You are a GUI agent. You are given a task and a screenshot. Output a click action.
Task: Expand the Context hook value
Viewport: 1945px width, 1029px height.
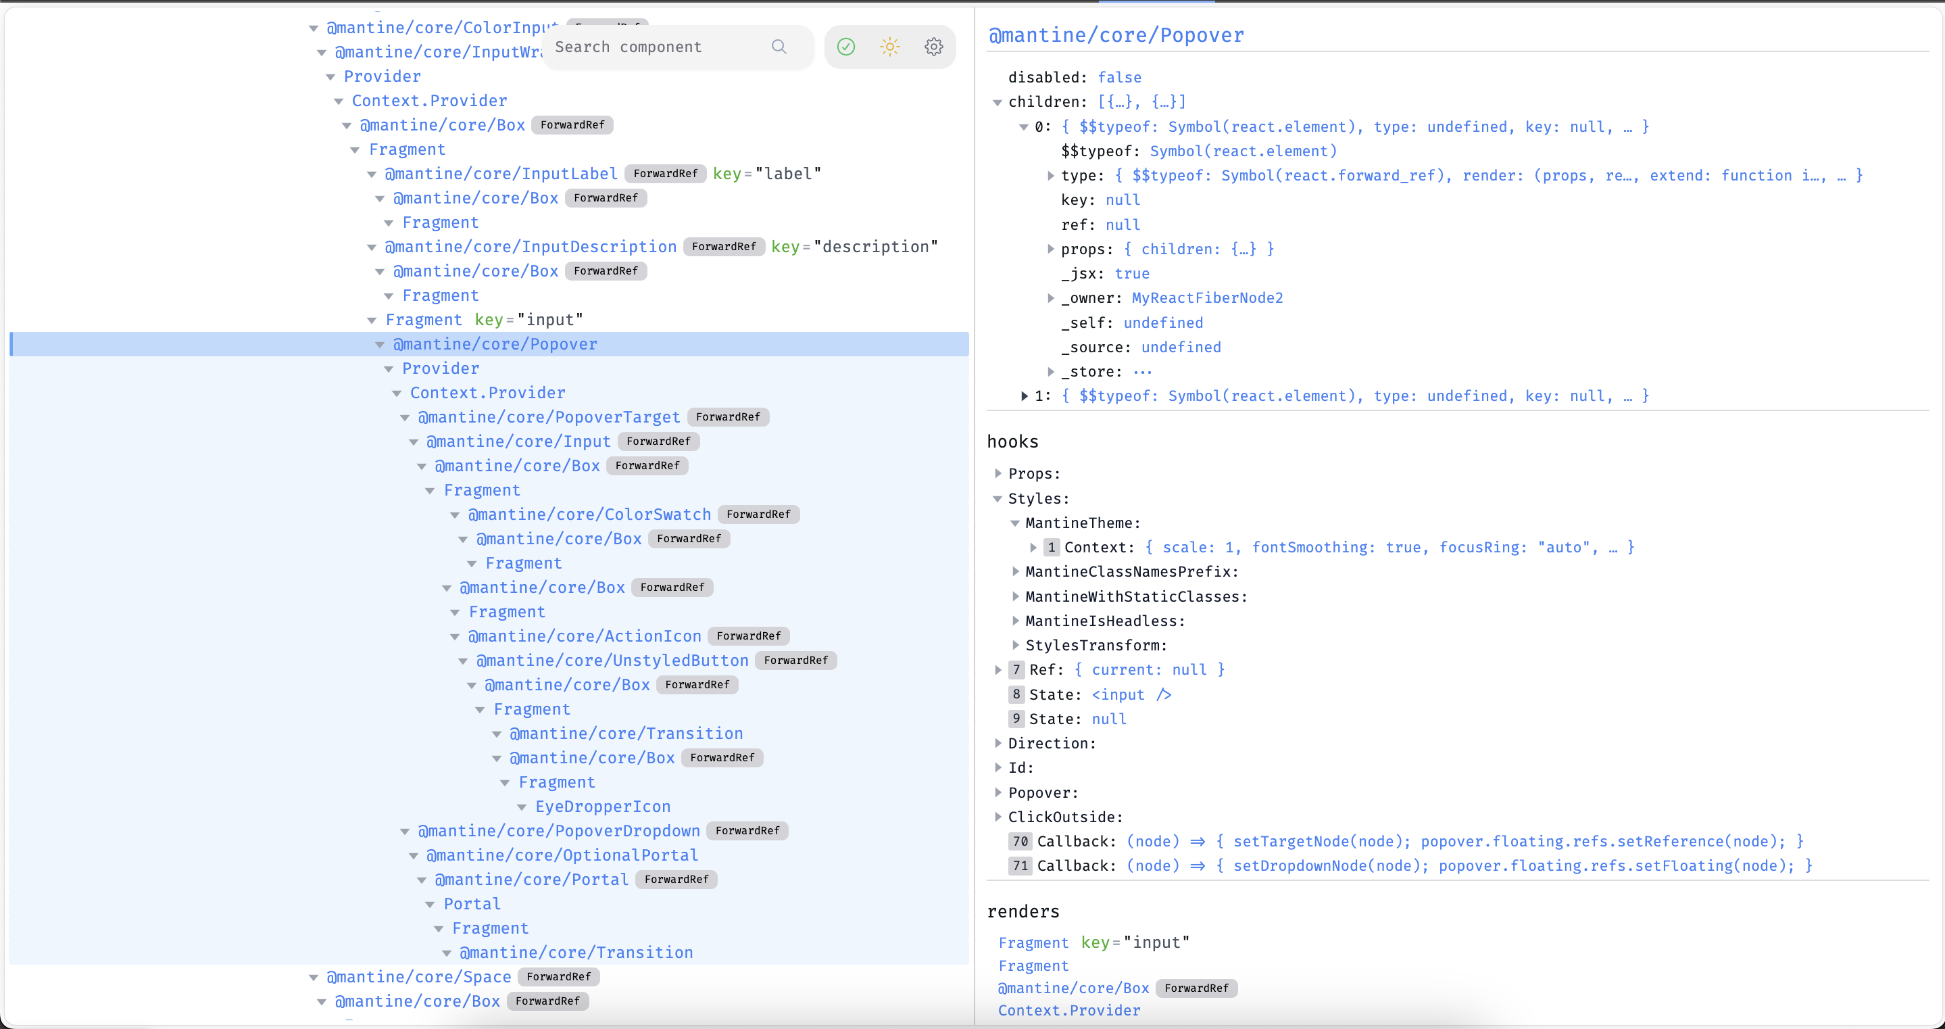(1033, 547)
